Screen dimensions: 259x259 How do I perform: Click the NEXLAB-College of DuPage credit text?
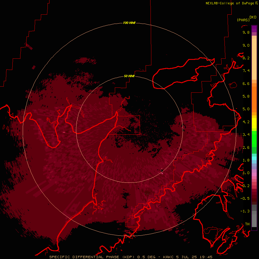click(230, 3)
